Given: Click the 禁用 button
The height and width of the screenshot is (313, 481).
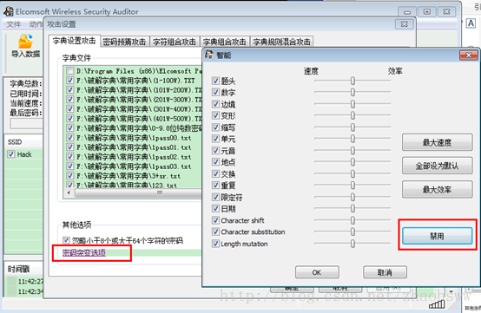Looking at the screenshot, I should 437,236.
